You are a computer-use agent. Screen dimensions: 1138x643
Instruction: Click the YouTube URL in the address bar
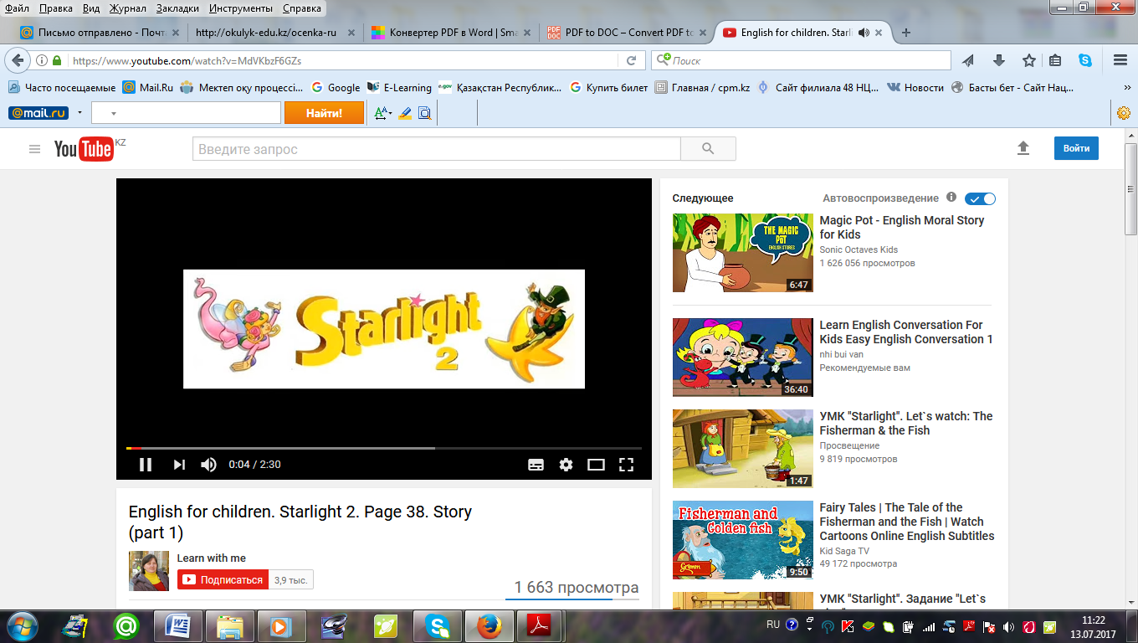click(187, 60)
